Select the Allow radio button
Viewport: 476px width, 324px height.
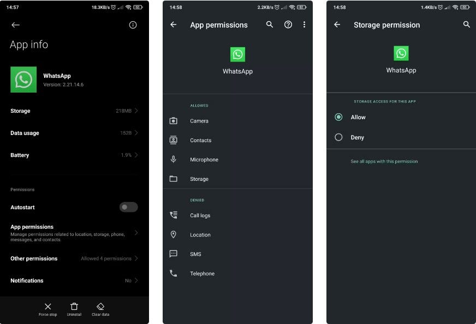pos(338,117)
